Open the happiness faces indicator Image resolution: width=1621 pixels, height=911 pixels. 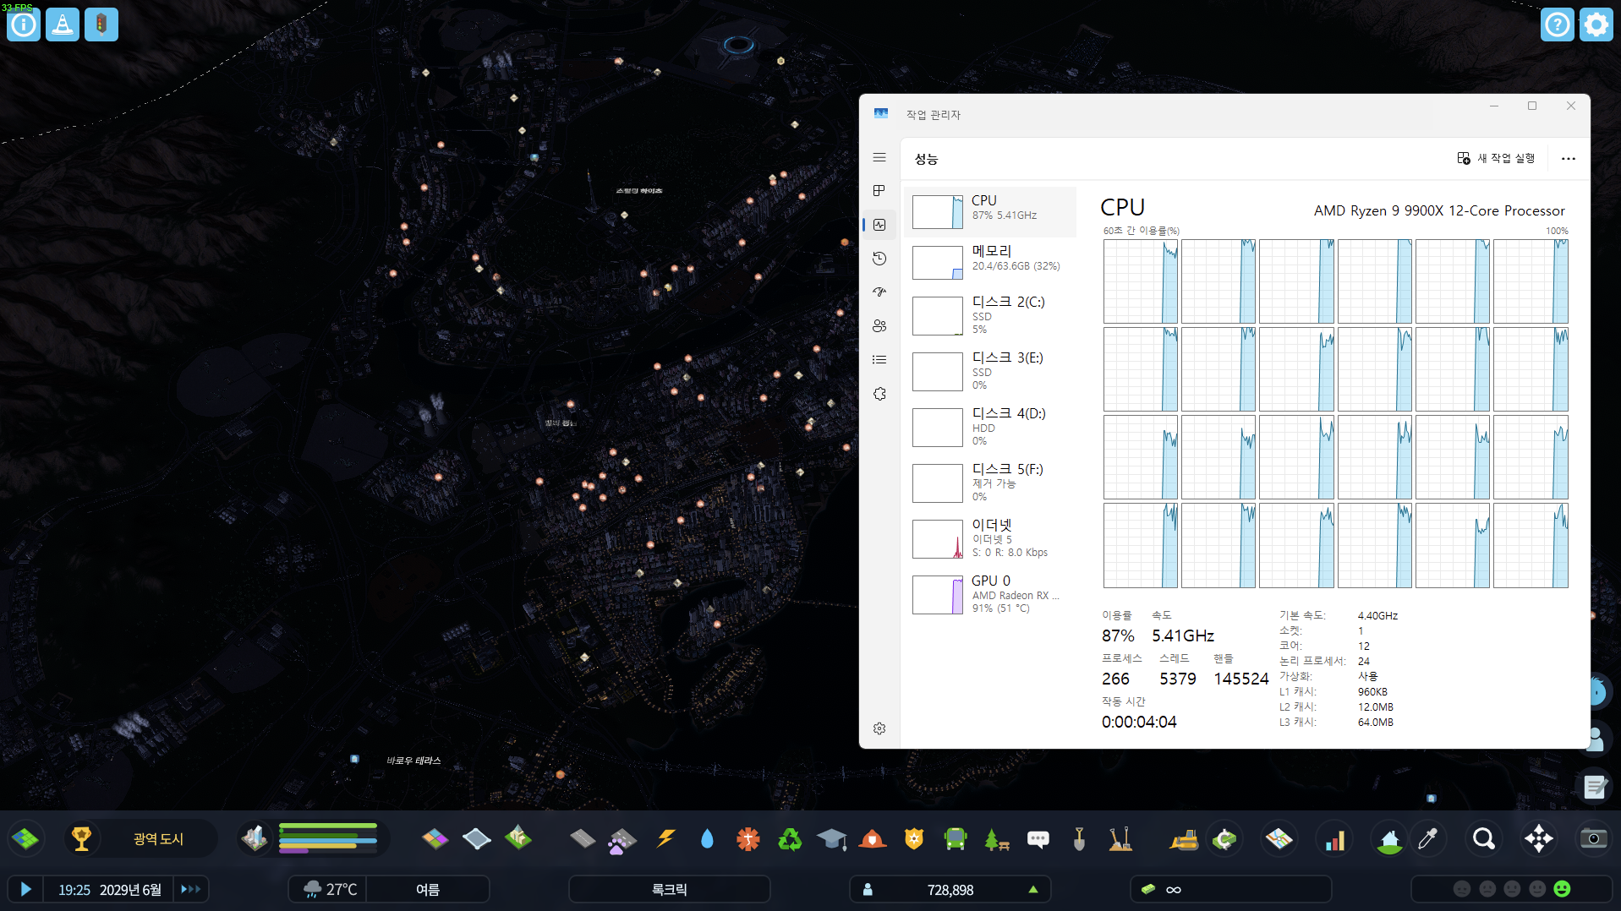coord(1512,889)
